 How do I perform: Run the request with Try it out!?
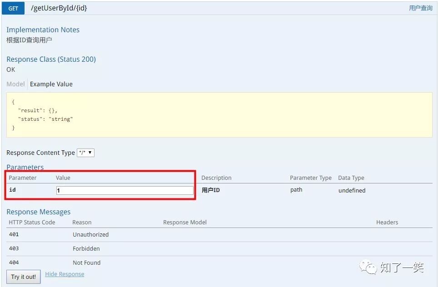point(24,277)
